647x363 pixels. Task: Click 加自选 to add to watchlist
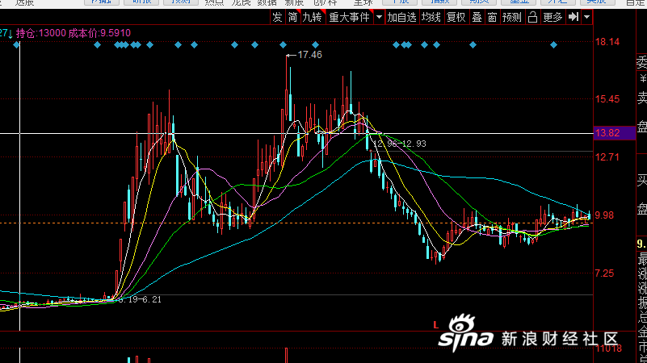401,17
